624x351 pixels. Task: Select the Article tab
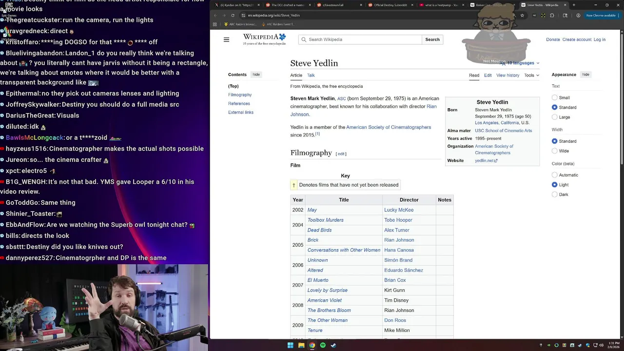click(296, 75)
